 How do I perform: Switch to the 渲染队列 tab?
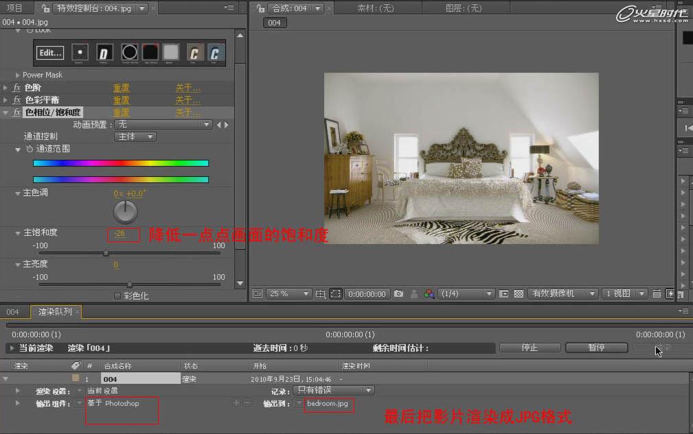(x=55, y=311)
